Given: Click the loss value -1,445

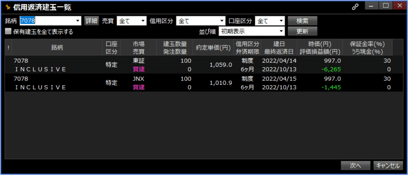Looking at the screenshot, I should pos(331,87).
